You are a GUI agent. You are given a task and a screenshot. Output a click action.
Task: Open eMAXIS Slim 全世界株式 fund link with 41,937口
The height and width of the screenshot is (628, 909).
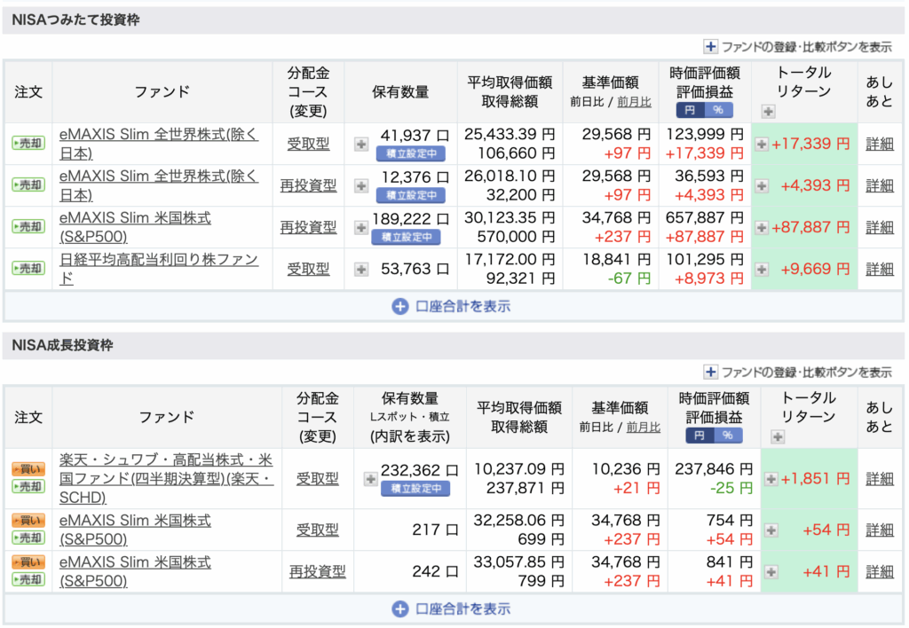[159, 144]
